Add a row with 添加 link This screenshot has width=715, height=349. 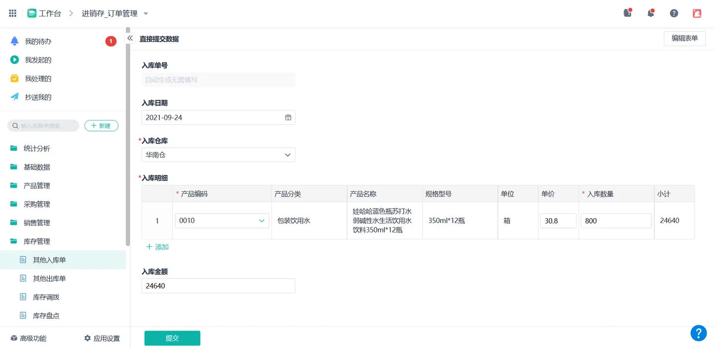157,247
